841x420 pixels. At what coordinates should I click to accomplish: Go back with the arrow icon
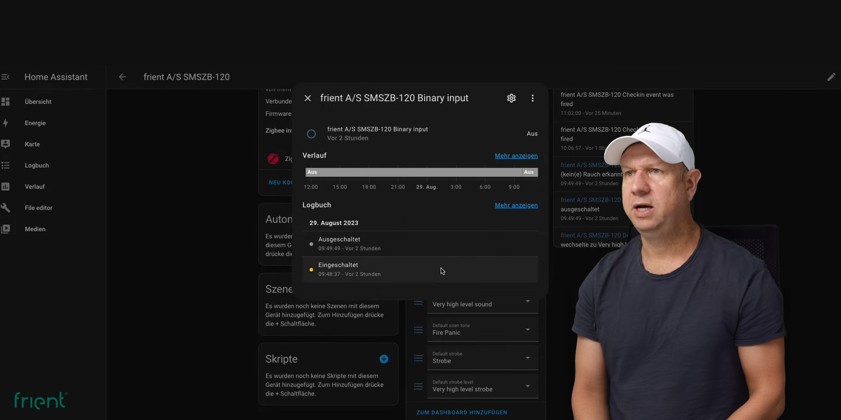click(x=123, y=77)
